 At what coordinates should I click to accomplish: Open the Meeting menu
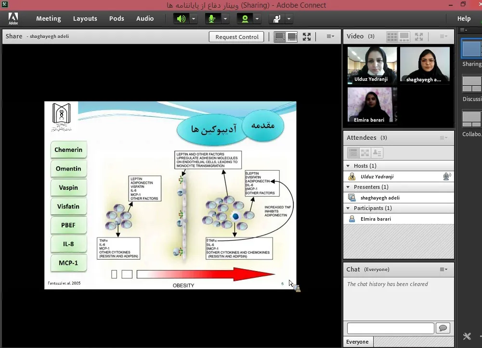(x=48, y=19)
